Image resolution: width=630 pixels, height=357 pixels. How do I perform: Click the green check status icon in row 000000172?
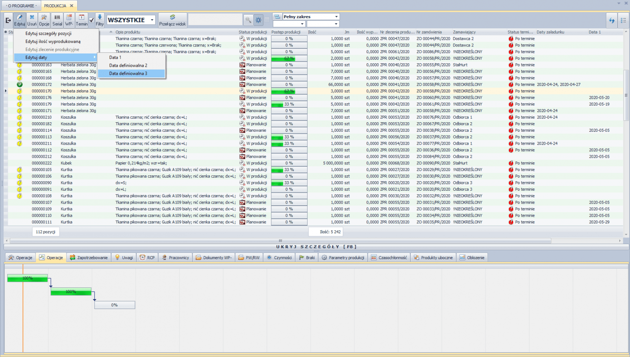coord(20,85)
